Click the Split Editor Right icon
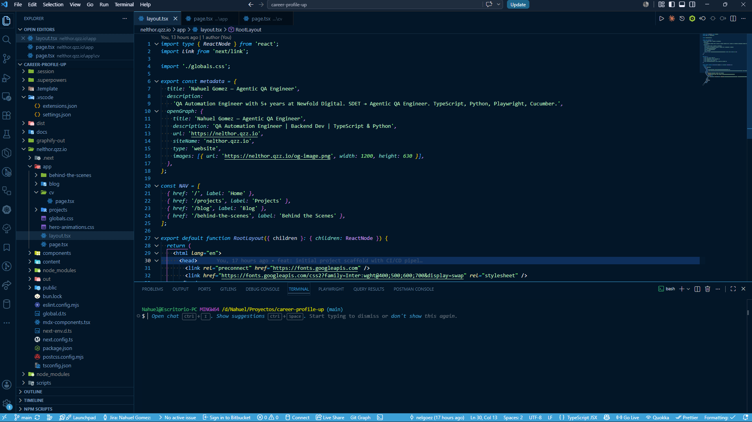752x422 pixels. (733, 18)
